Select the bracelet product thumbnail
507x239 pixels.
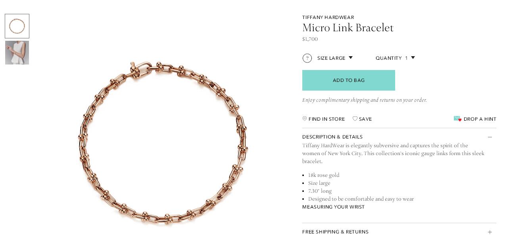[x=17, y=26]
